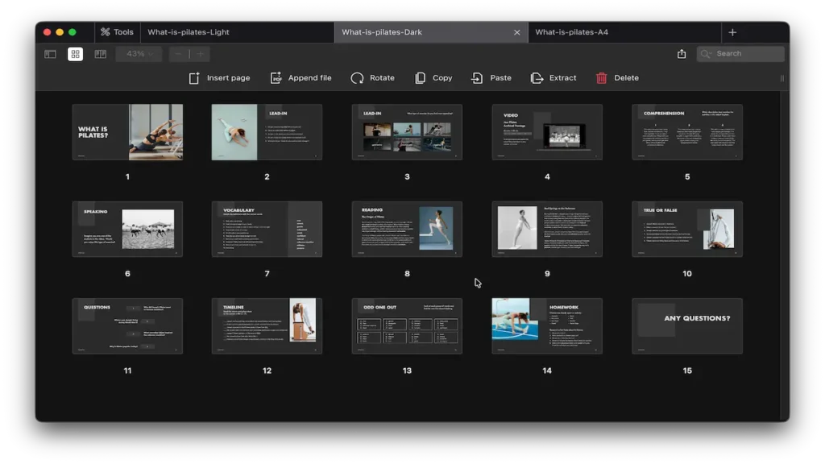The width and height of the screenshot is (825, 464).
Task: Switch to the What-is-pilates-A4 tab
Action: [571, 32]
